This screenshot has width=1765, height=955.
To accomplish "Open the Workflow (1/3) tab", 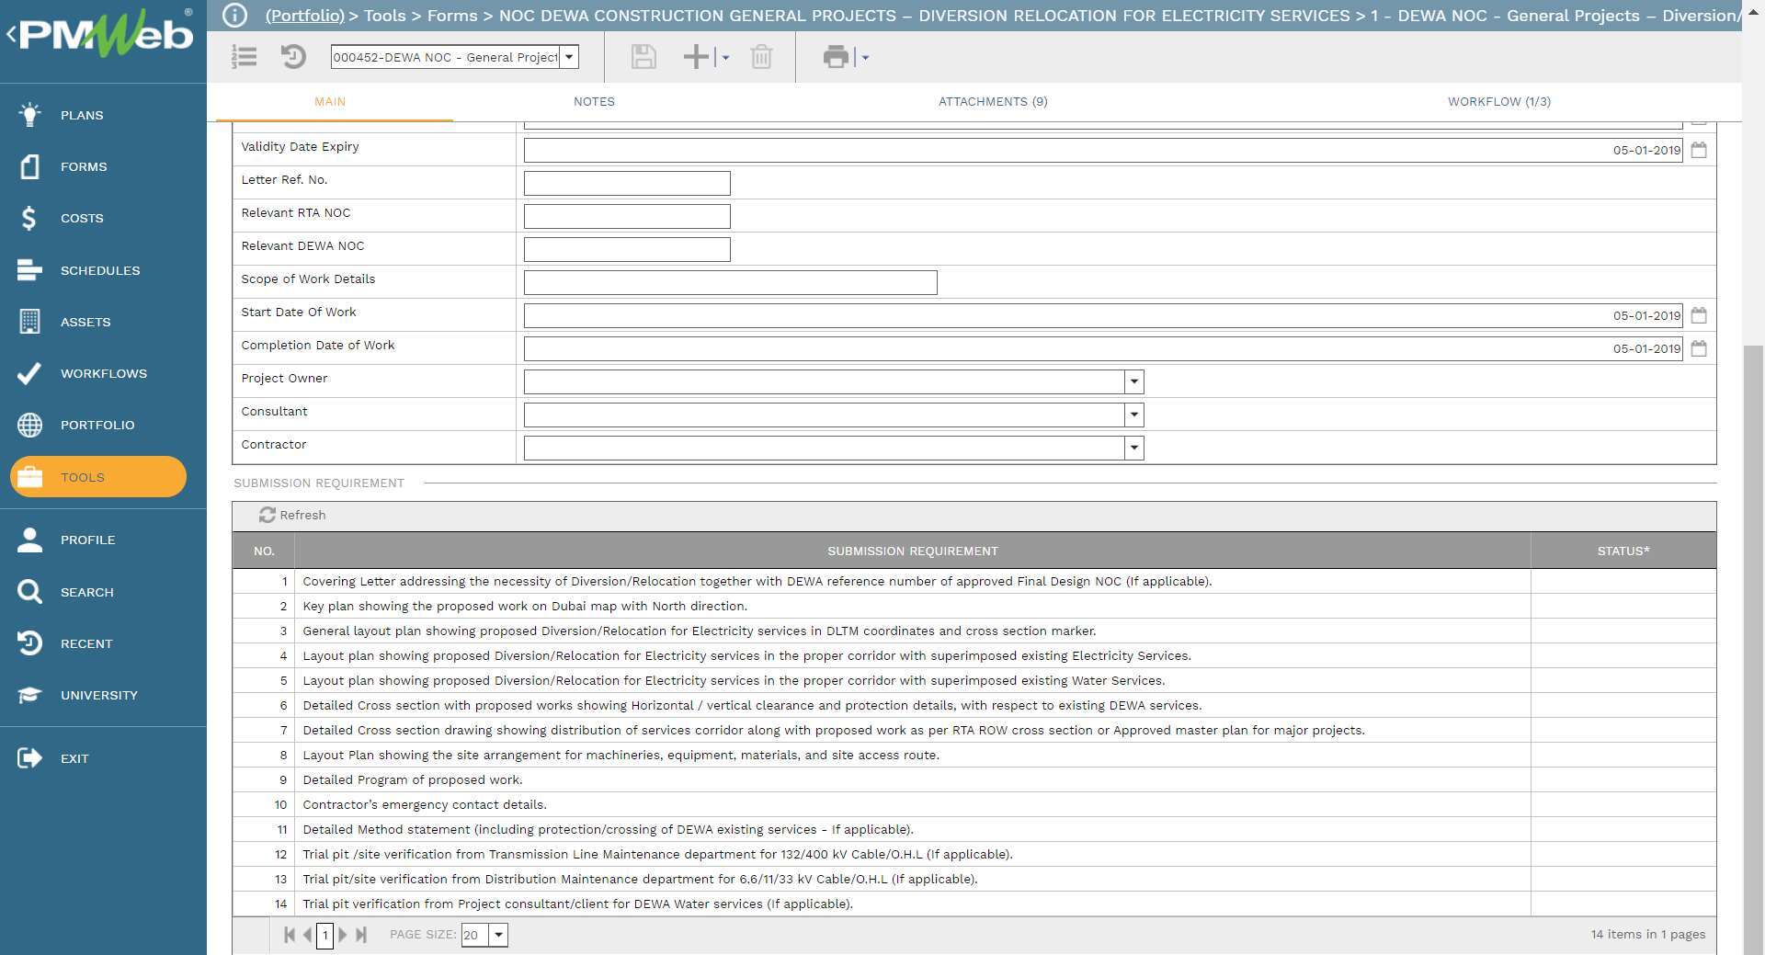I will [x=1498, y=102].
